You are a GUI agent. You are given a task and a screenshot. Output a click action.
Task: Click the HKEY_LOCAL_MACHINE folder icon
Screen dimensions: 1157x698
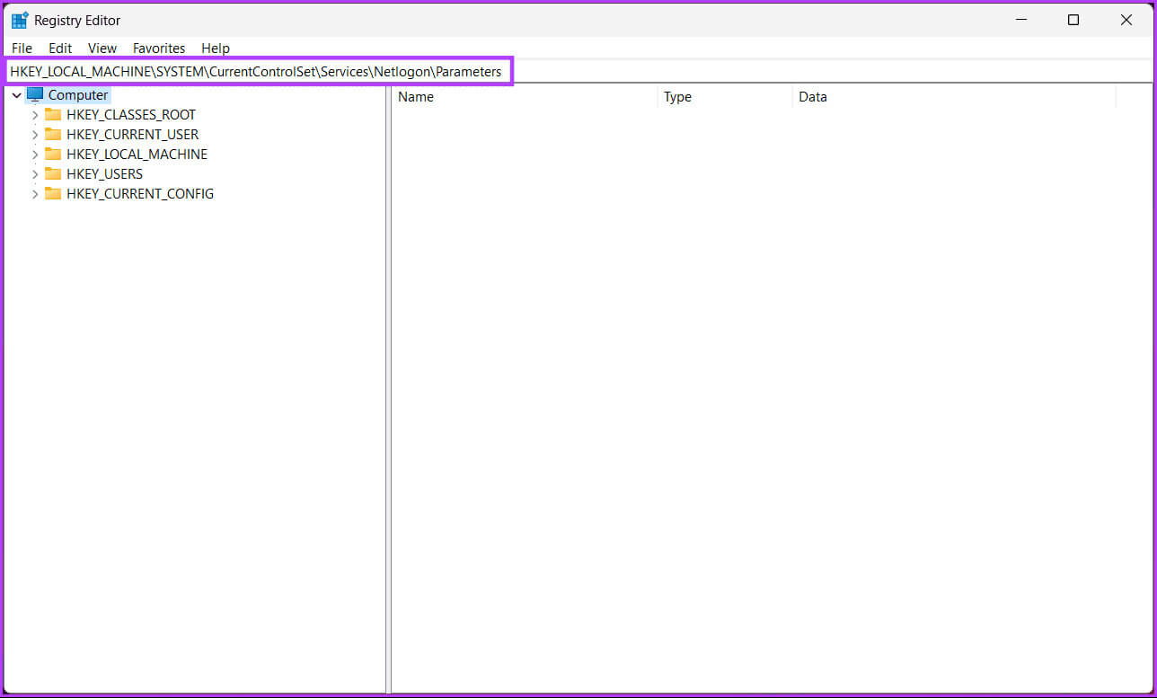(x=53, y=154)
